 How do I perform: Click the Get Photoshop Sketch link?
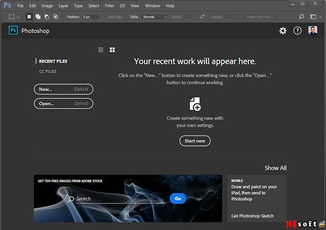point(253,216)
